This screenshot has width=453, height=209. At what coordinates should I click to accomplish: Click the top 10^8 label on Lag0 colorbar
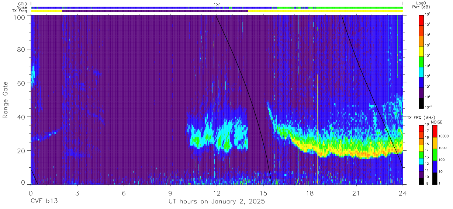tap(428, 14)
